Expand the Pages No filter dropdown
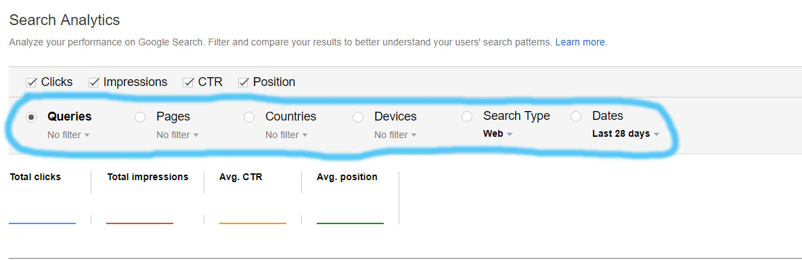This screenshot has height=260, width=802. (x=177, y=135)
